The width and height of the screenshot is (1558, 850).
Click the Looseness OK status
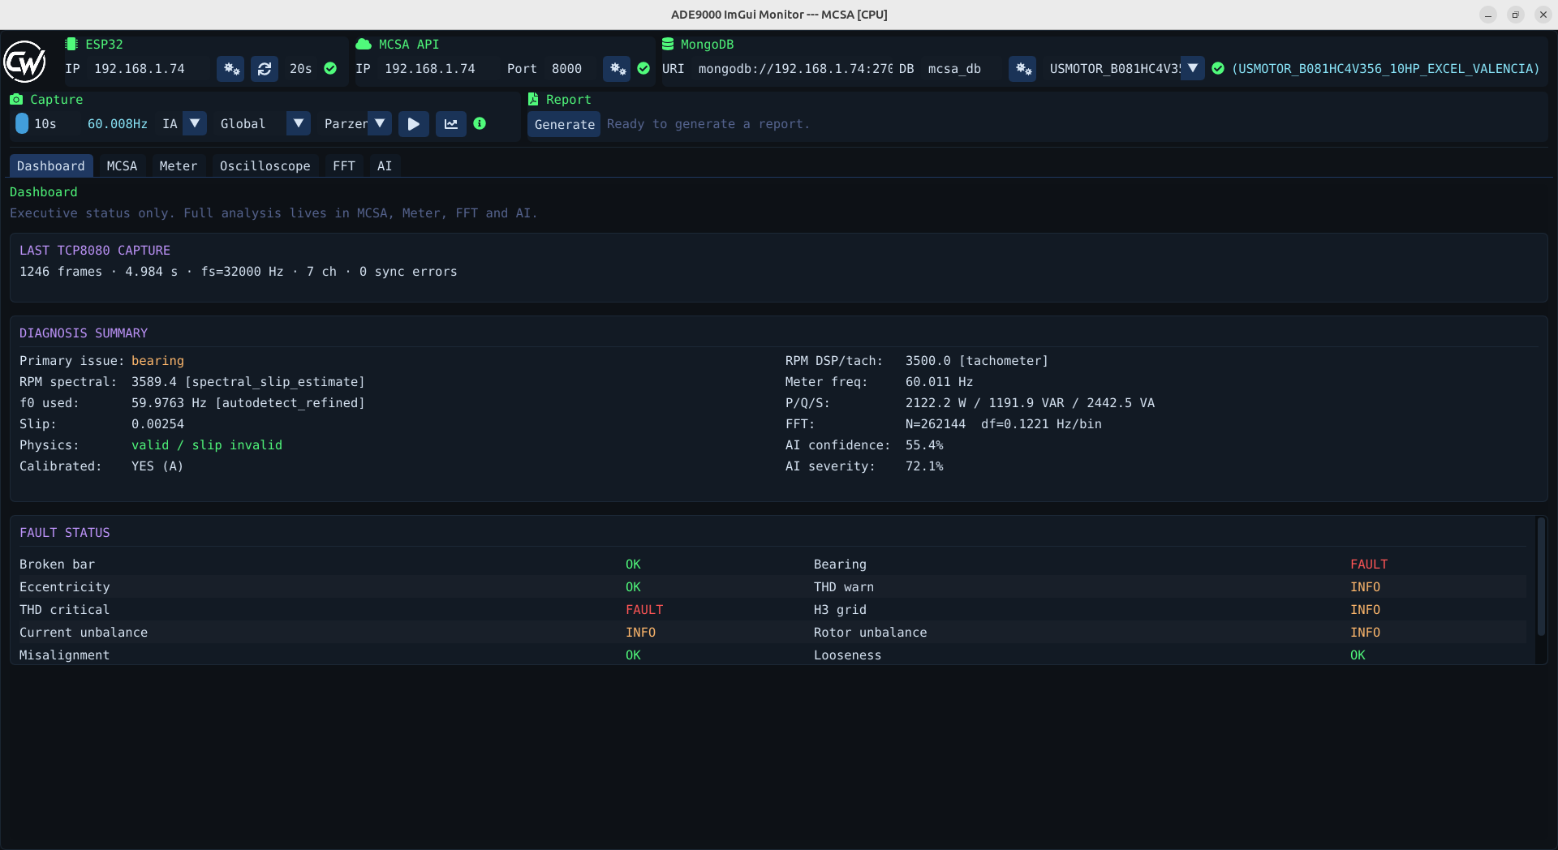pyautogui.click(x=1358, y=655)
